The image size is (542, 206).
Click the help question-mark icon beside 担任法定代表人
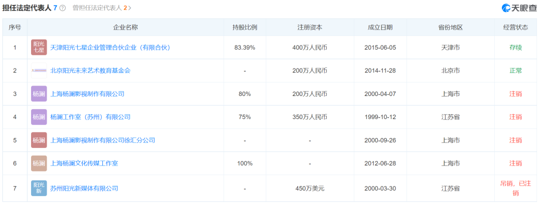pos(62,8)
